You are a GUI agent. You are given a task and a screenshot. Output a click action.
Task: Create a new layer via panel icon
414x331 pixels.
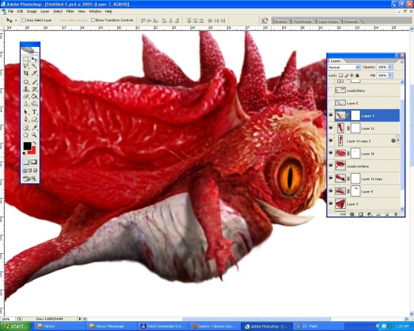tap(387, 214)
